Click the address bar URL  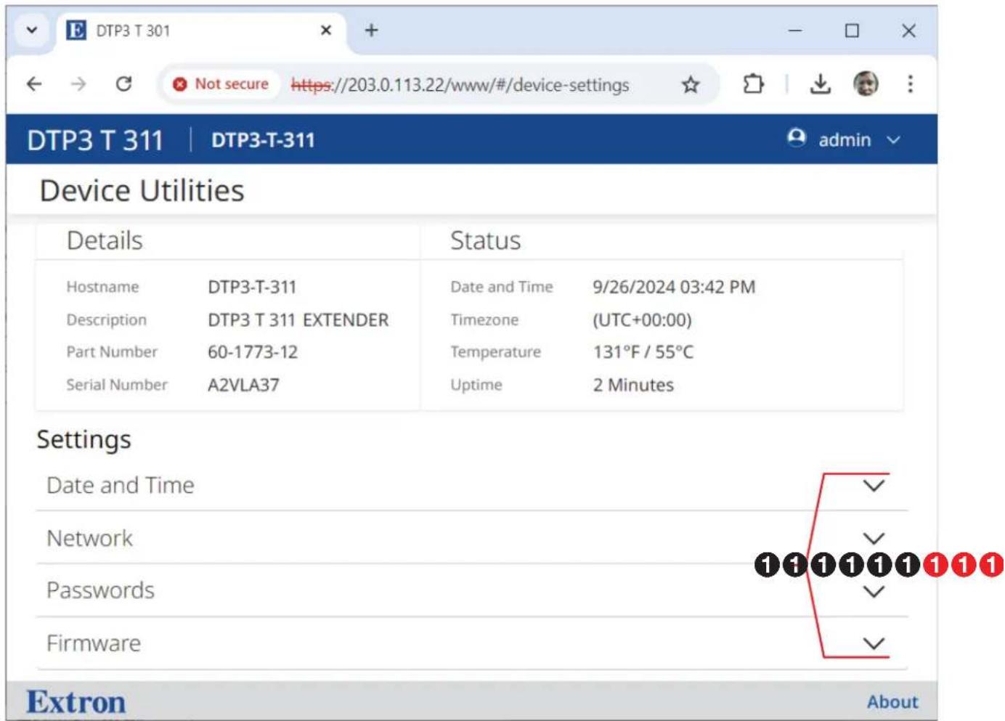tap(460, 85)
